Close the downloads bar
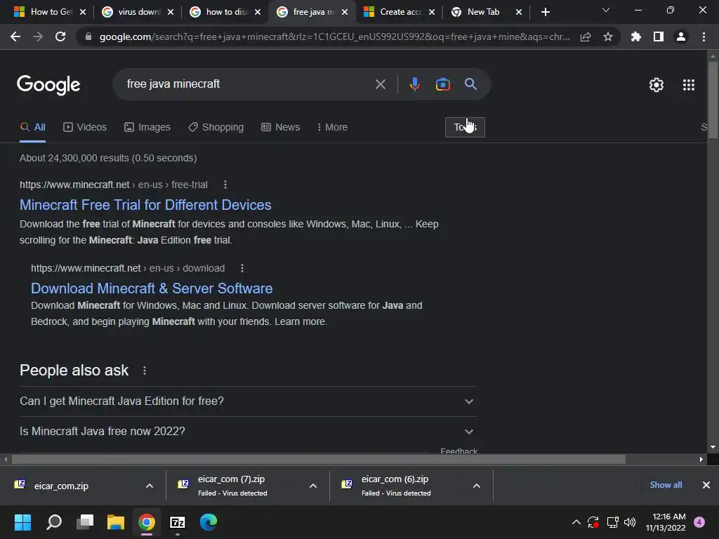This screenshot has width=719, height=539. click(706, 485)
